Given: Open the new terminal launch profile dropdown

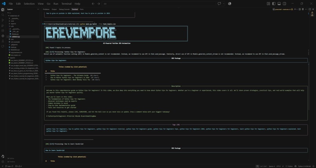Looking at the screenshot, I should (297, 9).
